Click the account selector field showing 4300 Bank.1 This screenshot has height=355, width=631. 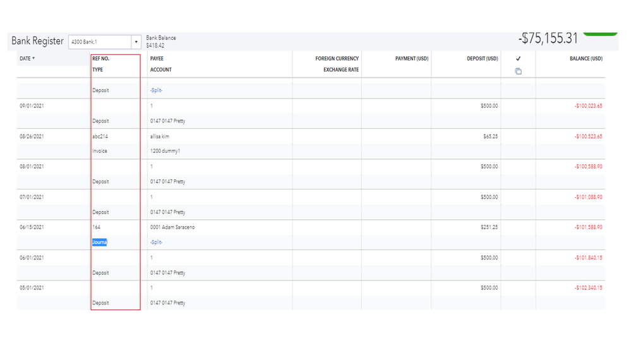99,42
